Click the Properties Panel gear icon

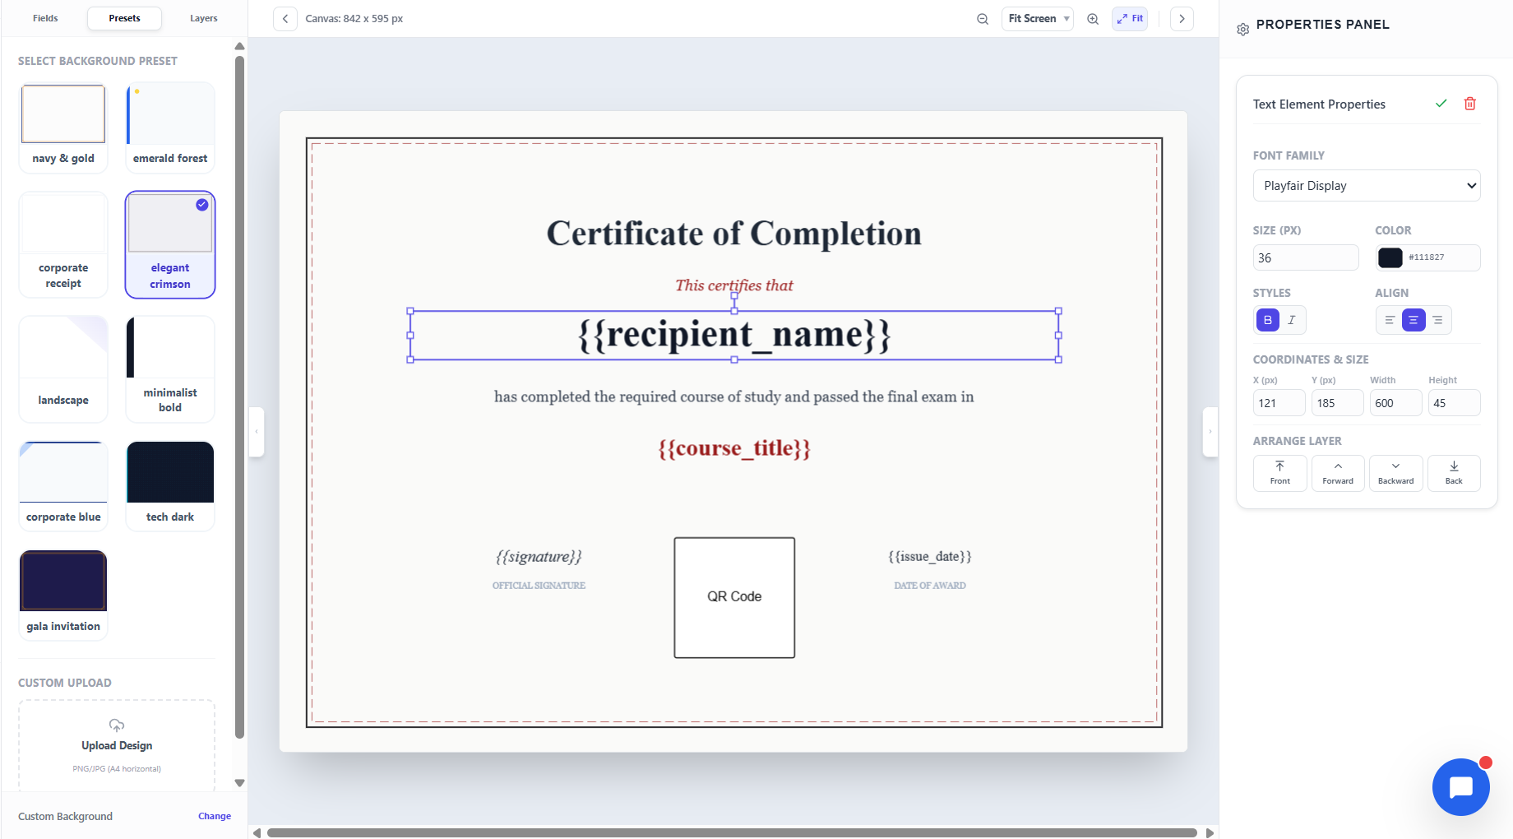[x=1242, y=29]
